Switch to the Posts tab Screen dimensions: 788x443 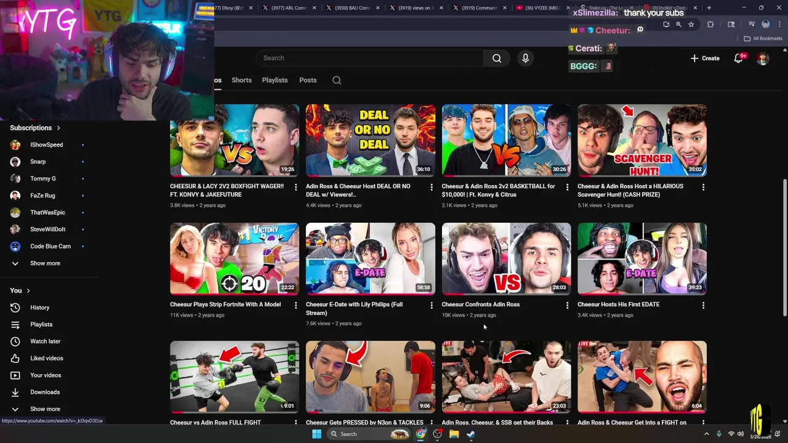click(308, 80)
